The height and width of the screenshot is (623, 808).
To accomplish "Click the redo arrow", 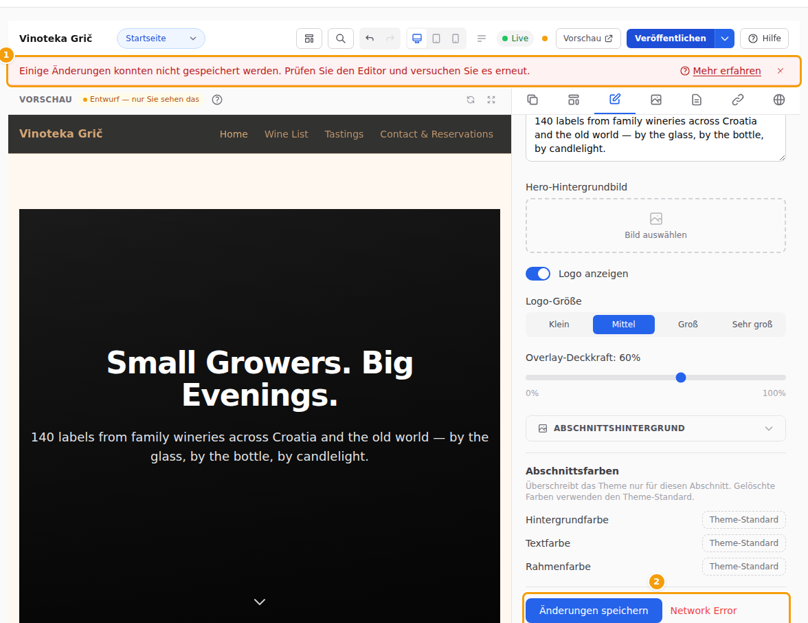I will [390, 39].
